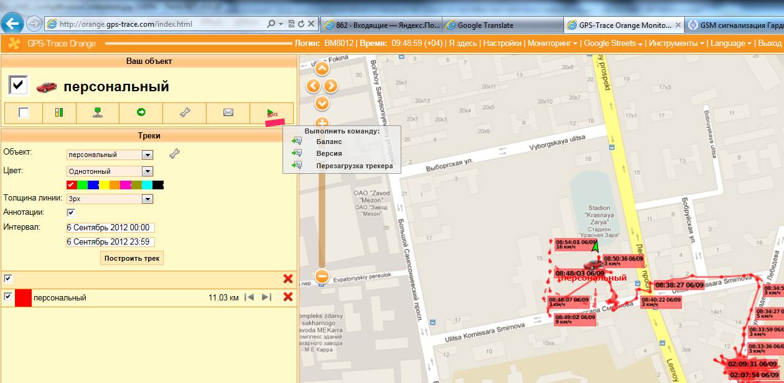Delete all tracks with header red X

288,279
